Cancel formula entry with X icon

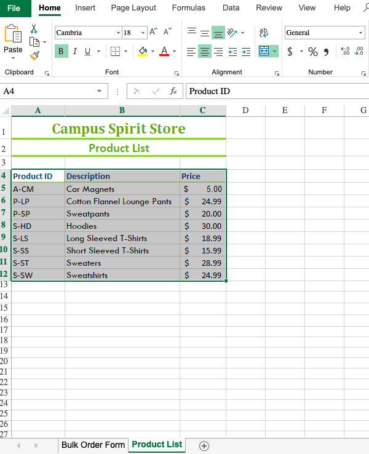point(137,91)
